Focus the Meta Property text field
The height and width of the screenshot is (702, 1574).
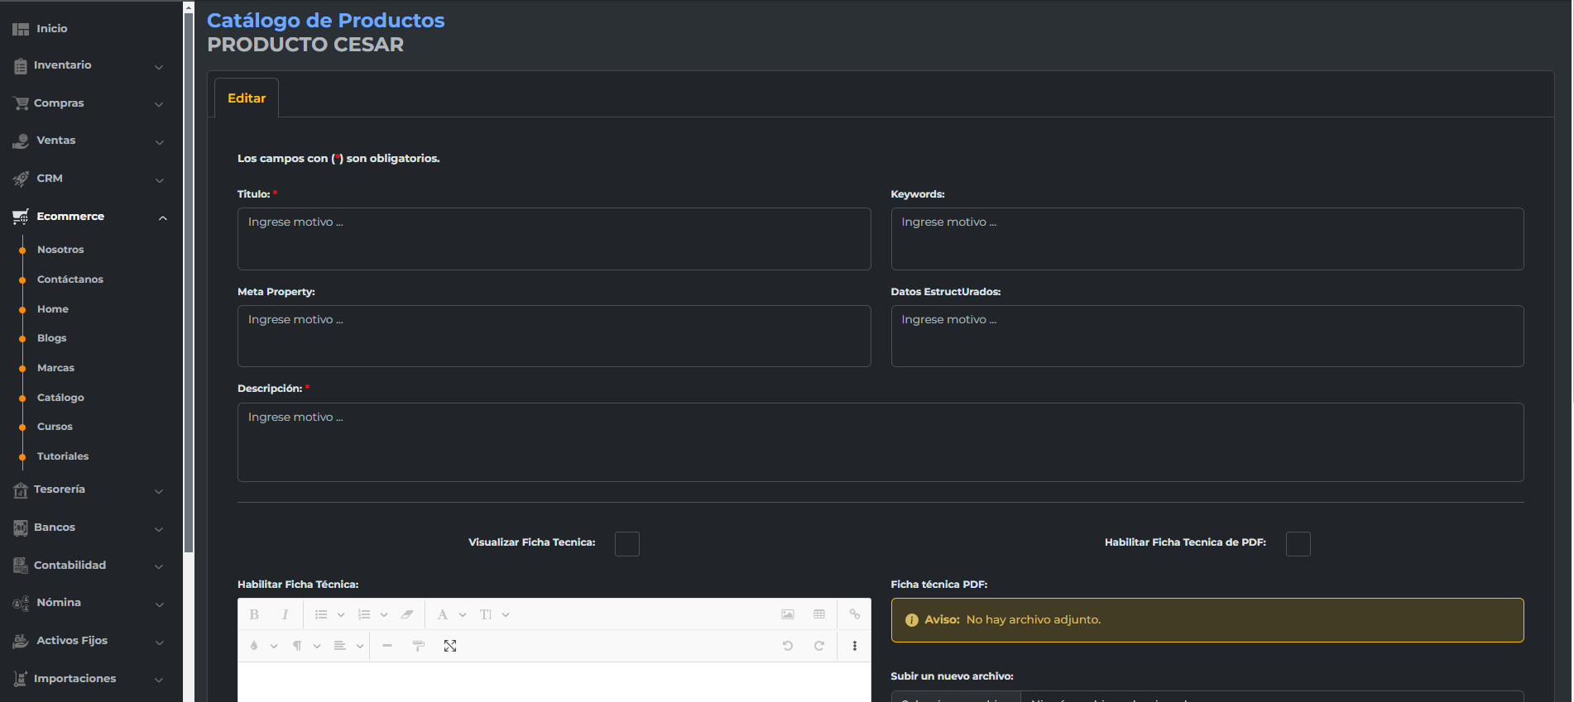click(554, 337)
